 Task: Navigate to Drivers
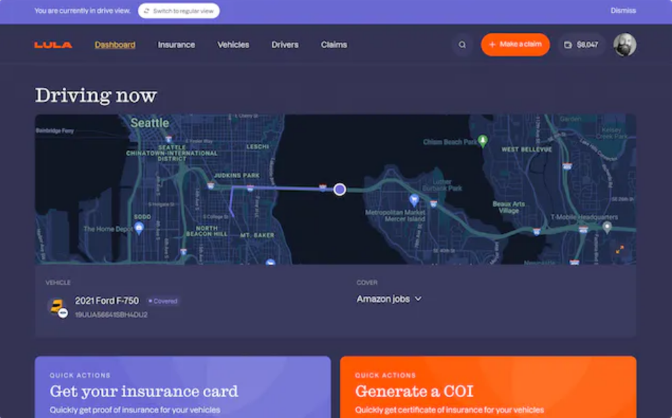point(285,44)
